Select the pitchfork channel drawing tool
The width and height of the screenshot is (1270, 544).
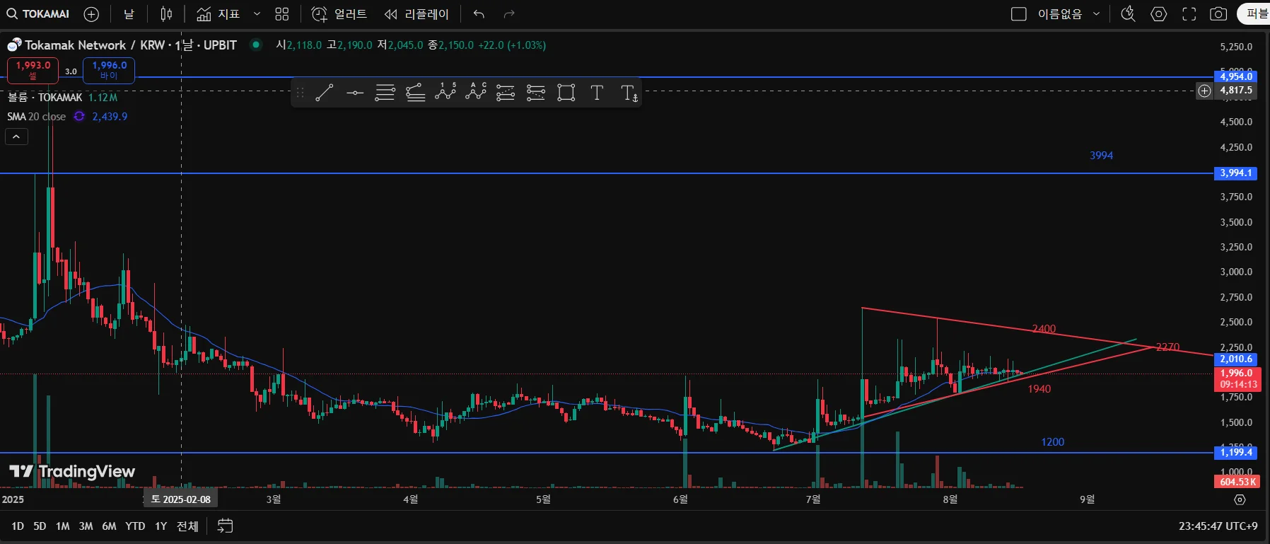[416, 93]
